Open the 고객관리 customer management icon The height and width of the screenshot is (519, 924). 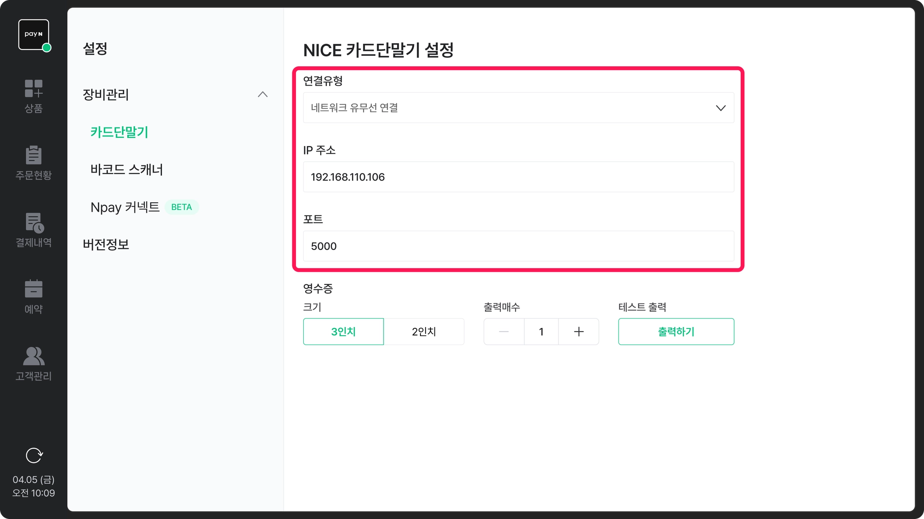click(x=33, y=356)
